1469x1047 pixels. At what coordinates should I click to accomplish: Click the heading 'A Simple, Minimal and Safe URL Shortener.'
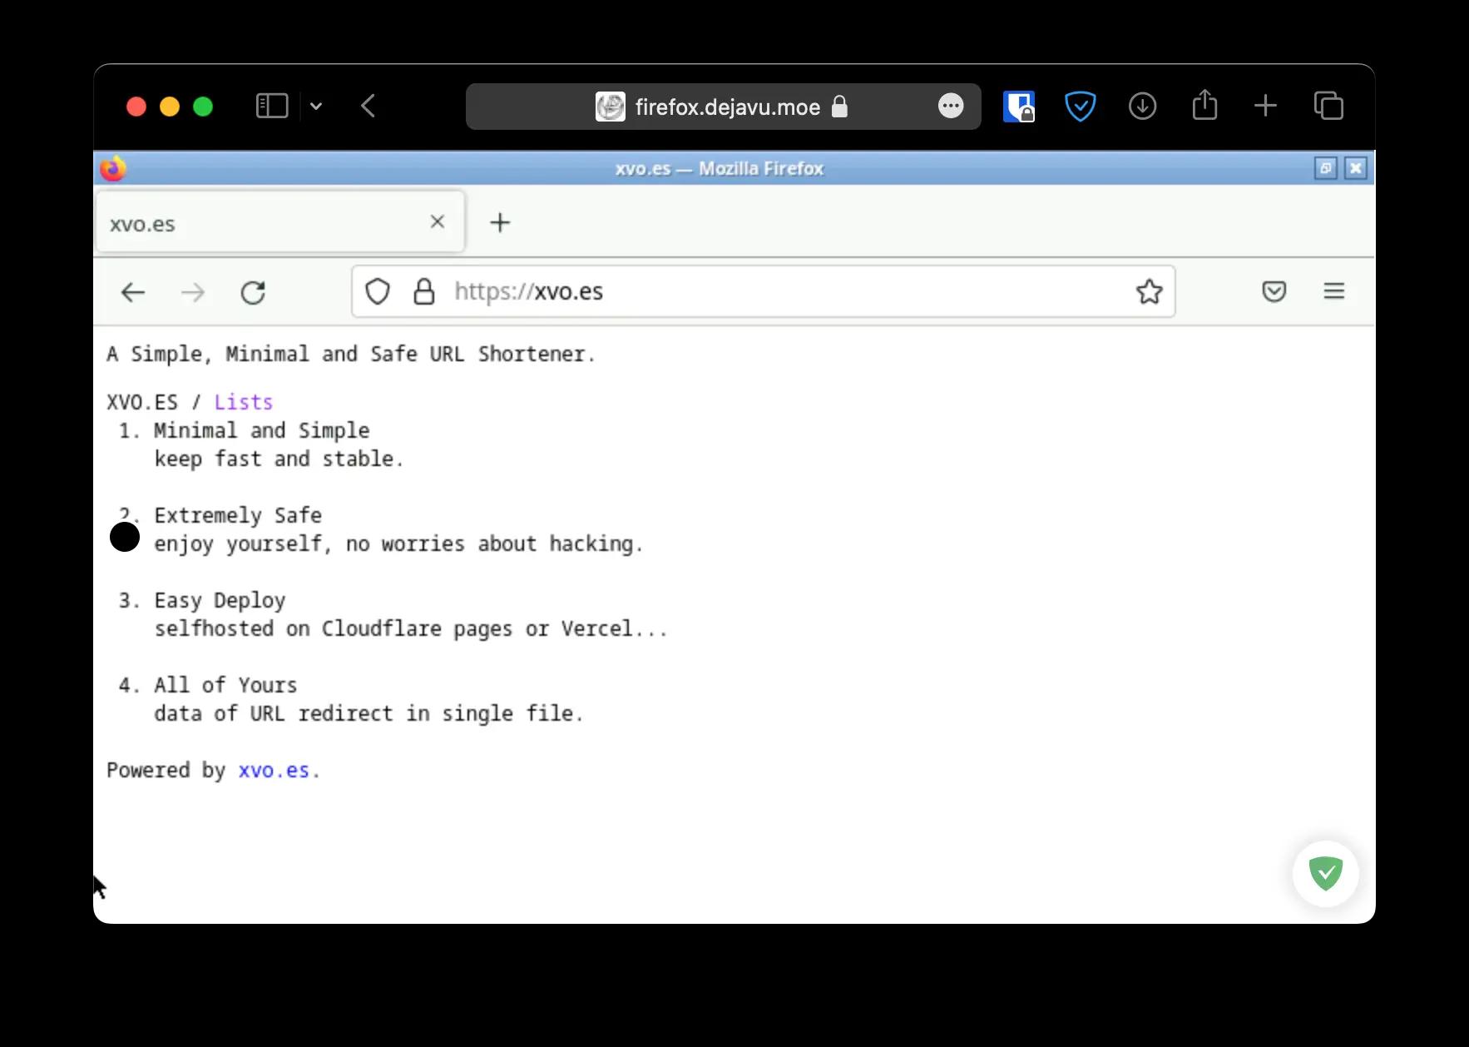pos(351,354)
